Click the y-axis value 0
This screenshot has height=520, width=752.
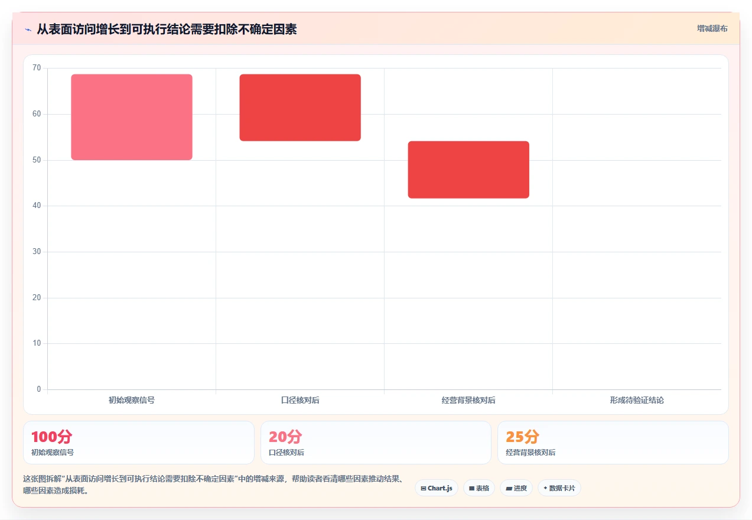coord(39,389)
